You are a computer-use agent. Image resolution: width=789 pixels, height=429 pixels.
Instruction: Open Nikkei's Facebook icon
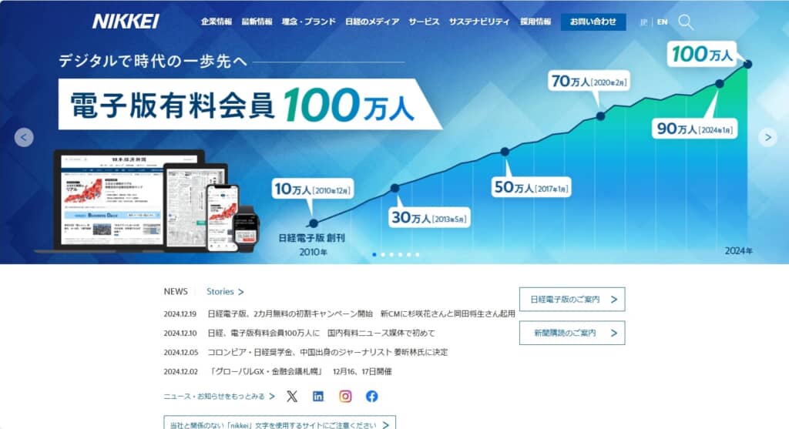tap(372, 397)
